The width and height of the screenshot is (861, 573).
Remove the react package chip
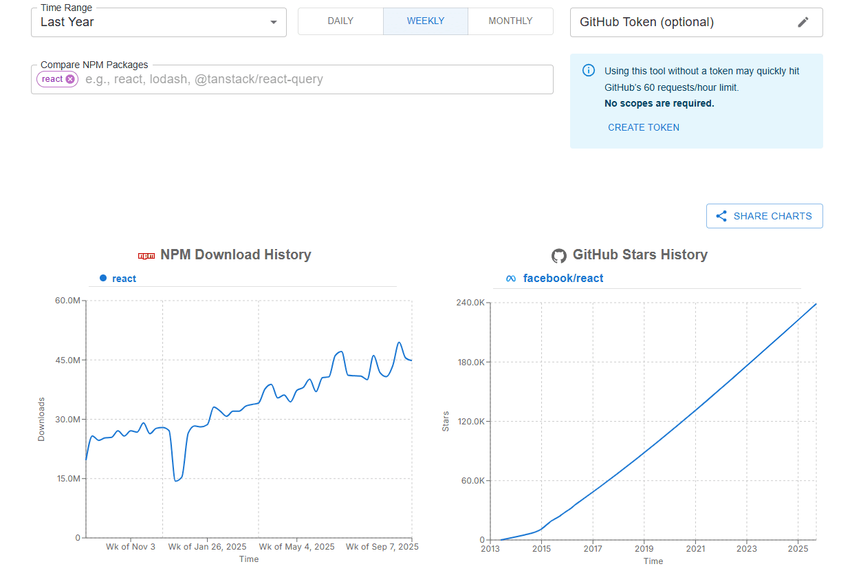70,79
